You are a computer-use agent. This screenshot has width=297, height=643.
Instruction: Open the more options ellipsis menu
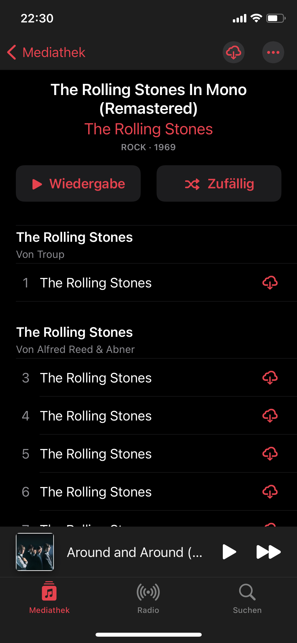[273, 52]
